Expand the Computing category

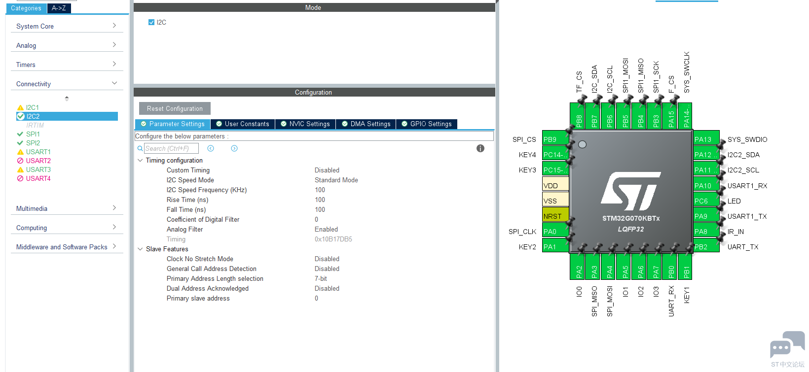click(67, 228)
